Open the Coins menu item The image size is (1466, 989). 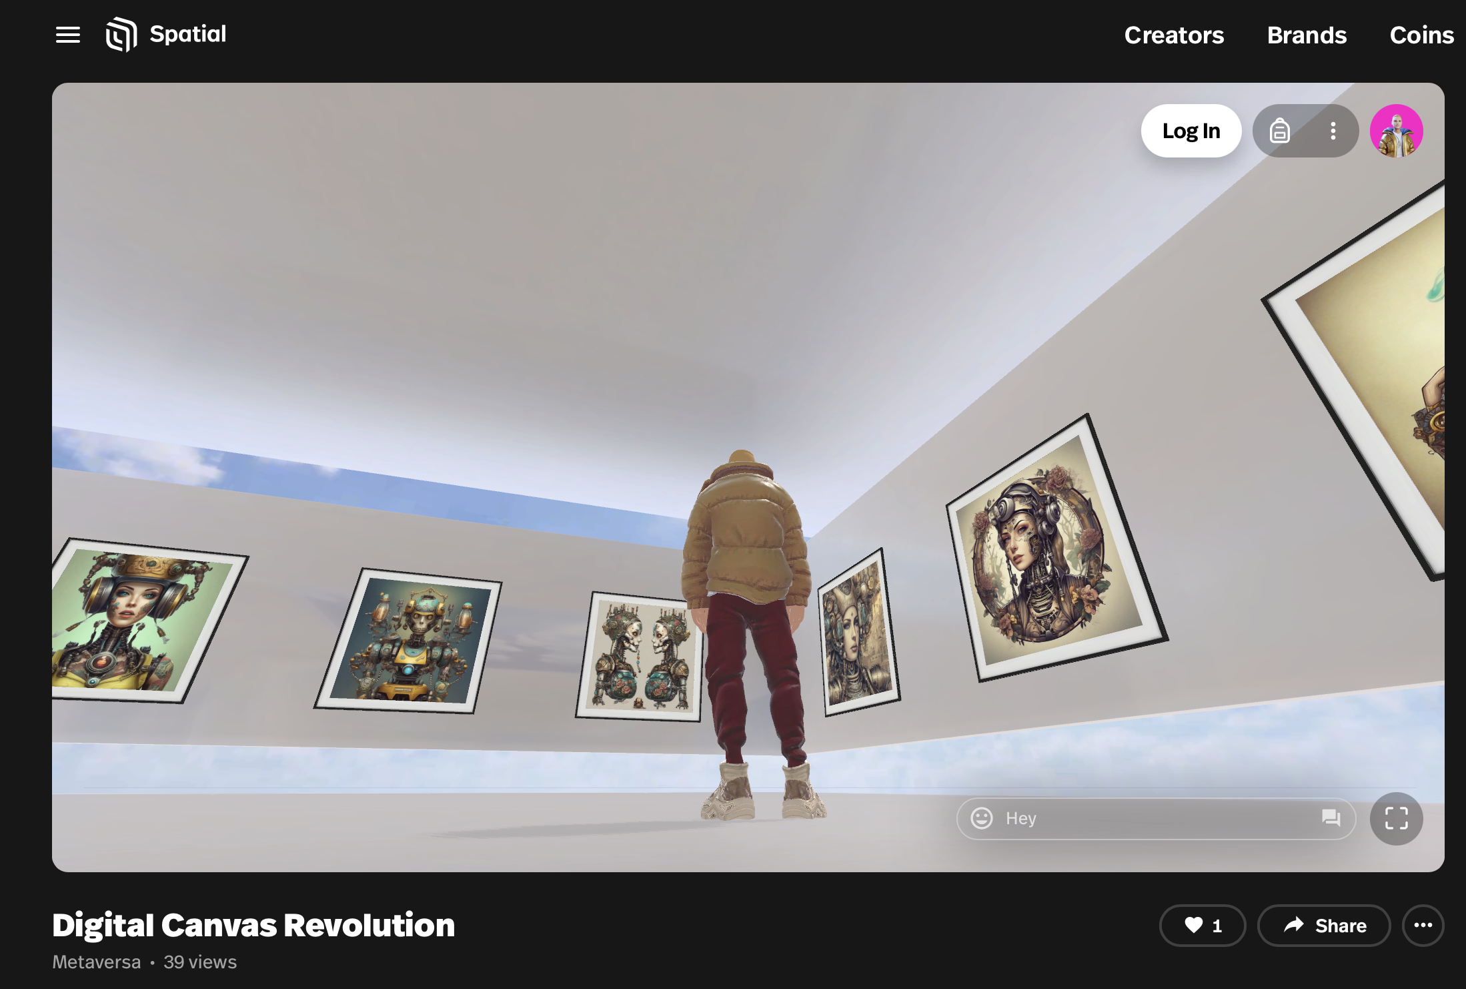pos(1421,35)
